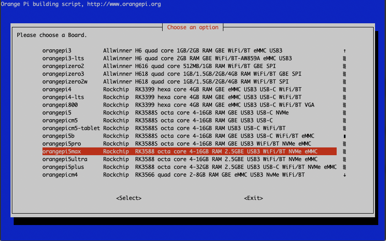
Task: Choose the orangepi5ultra board
Action: point(189,159)
